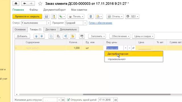Open the create-based-on dropdown icon
Viewport: 182px width, 102px height.
[62, 16]
